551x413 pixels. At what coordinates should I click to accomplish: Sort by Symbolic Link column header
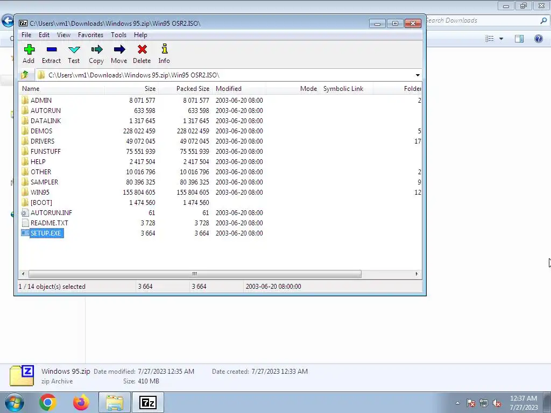[347, 89]
